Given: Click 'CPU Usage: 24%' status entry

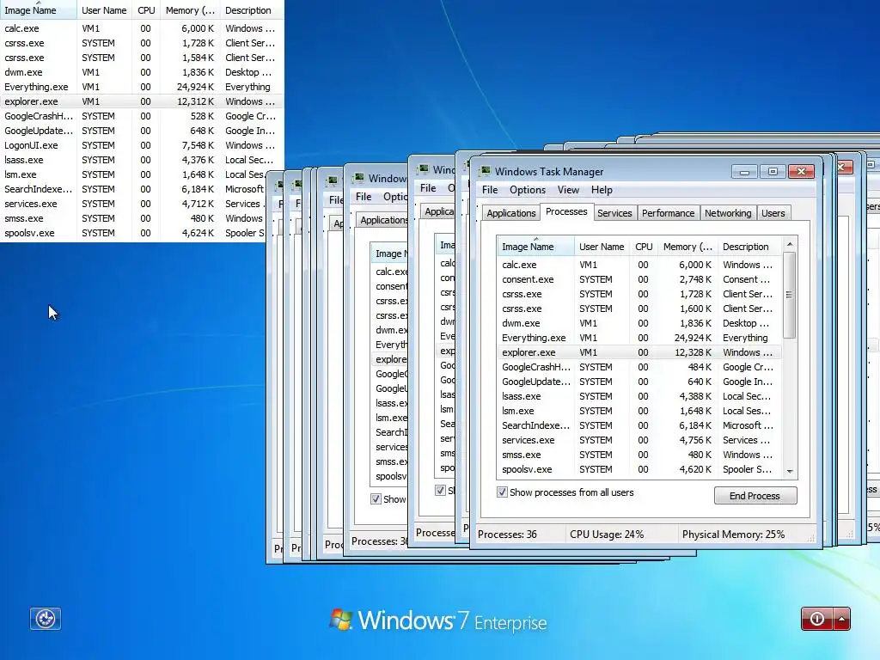Looking at the screenshot, I should tap(607, 535).
